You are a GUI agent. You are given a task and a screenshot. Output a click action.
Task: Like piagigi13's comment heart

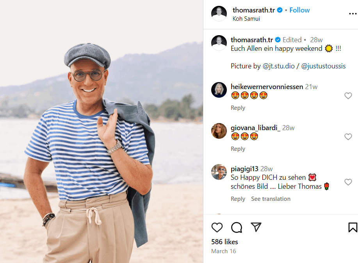pos(348,182)
